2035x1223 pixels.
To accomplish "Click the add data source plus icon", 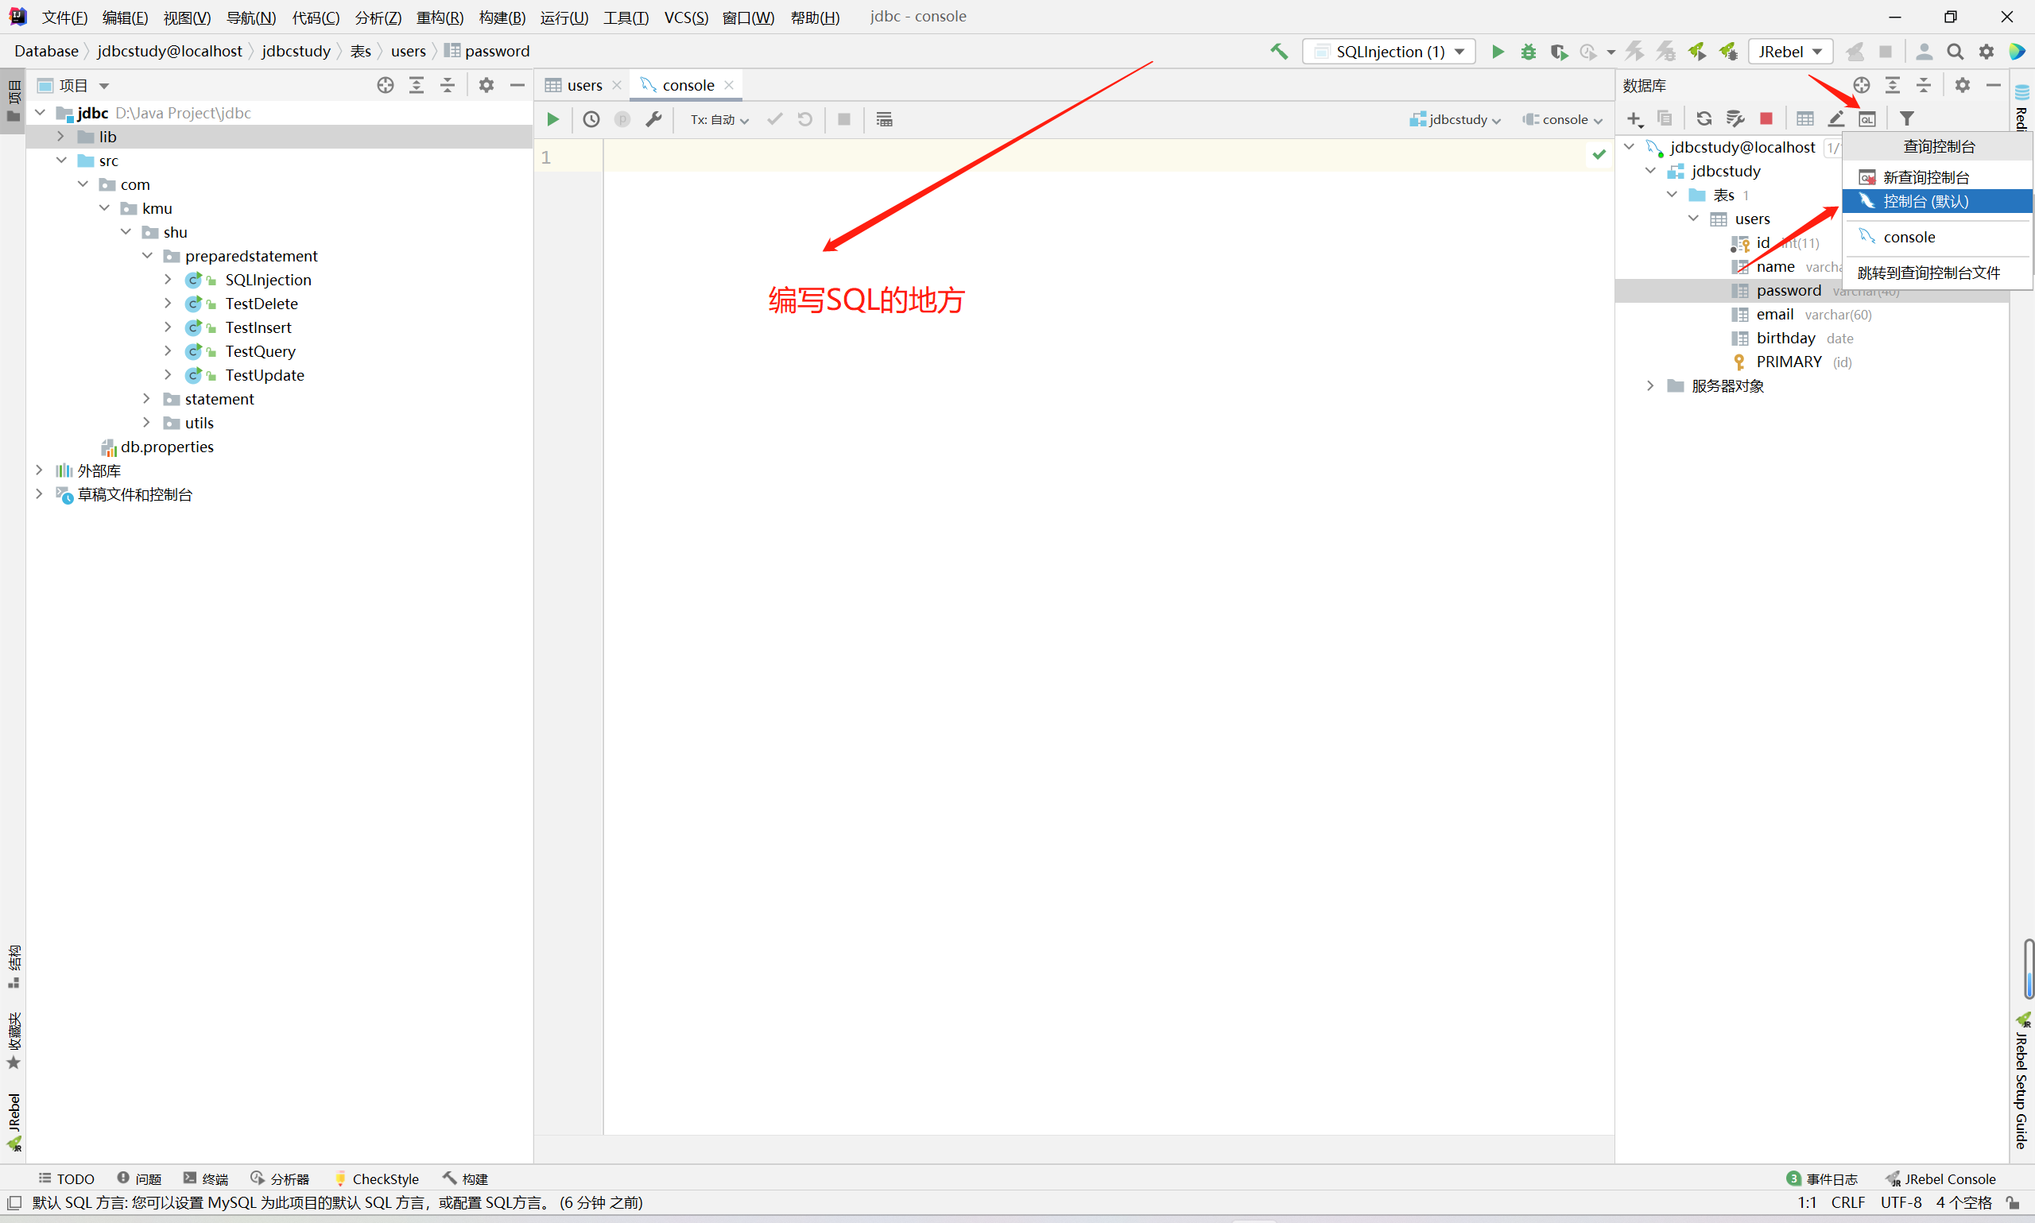I will coord(1634,118).
